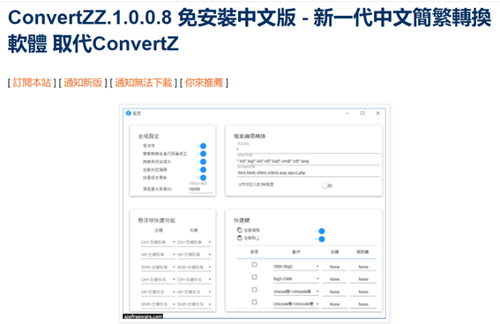Open the Unicode簡>Unicode繁 action dropdown
The image size is (500, 324).
[296, 291]
